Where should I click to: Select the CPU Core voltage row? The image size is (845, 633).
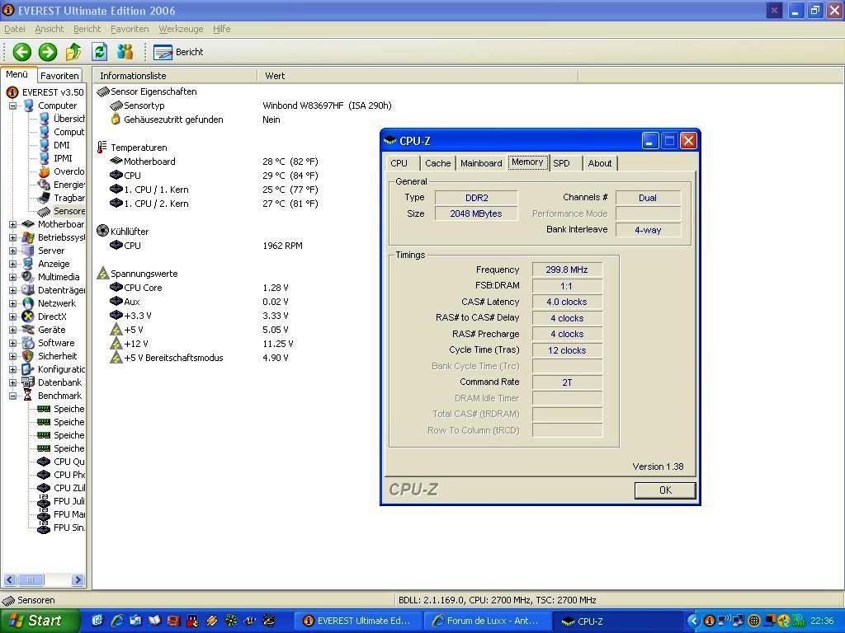pos(143,288)
